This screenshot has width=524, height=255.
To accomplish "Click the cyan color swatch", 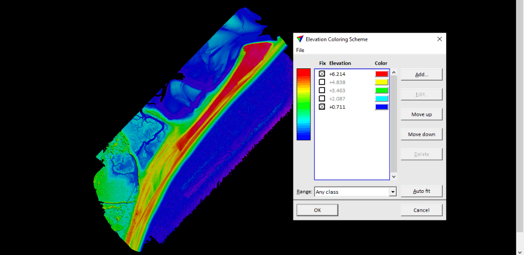I will pos(382,98).
